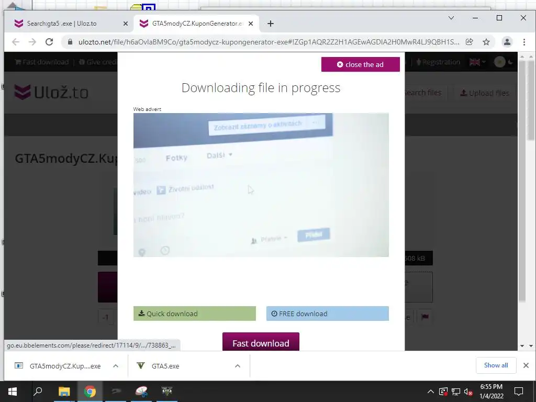Go to the Ulož.to logo home

[x=51, y=92]
